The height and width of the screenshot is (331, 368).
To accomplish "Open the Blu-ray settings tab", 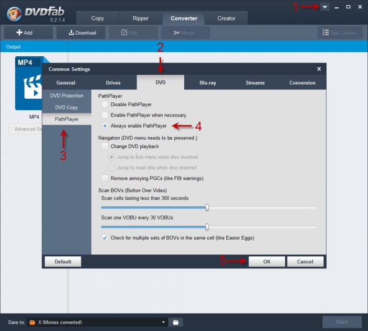I will click(x=208, y=82).
